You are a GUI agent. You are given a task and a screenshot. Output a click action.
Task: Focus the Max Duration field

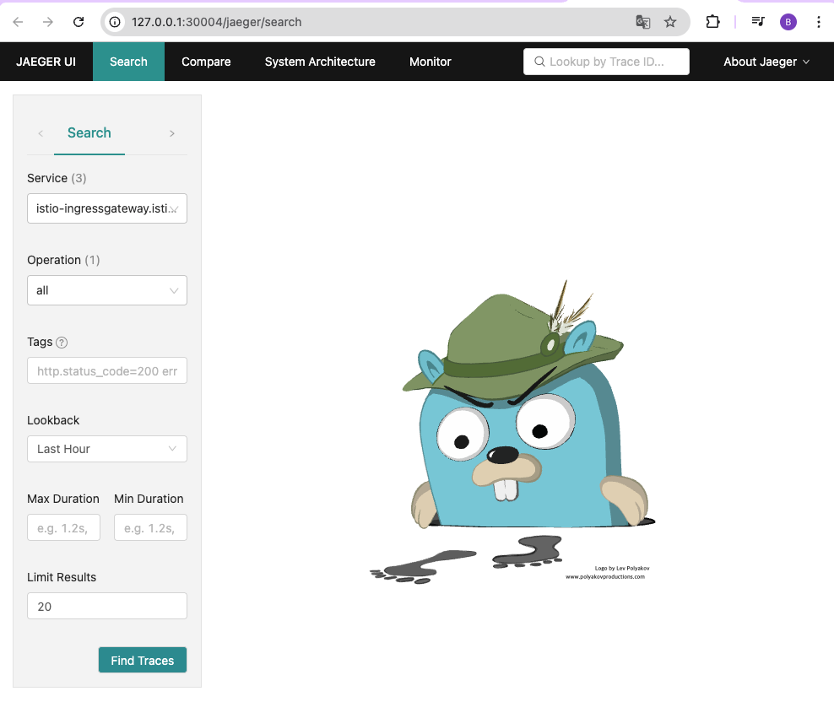63,527
